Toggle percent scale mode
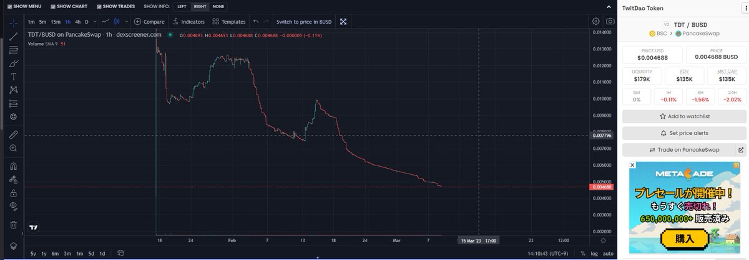This screenshot has height=260, width=749. (x=583, y=253)
